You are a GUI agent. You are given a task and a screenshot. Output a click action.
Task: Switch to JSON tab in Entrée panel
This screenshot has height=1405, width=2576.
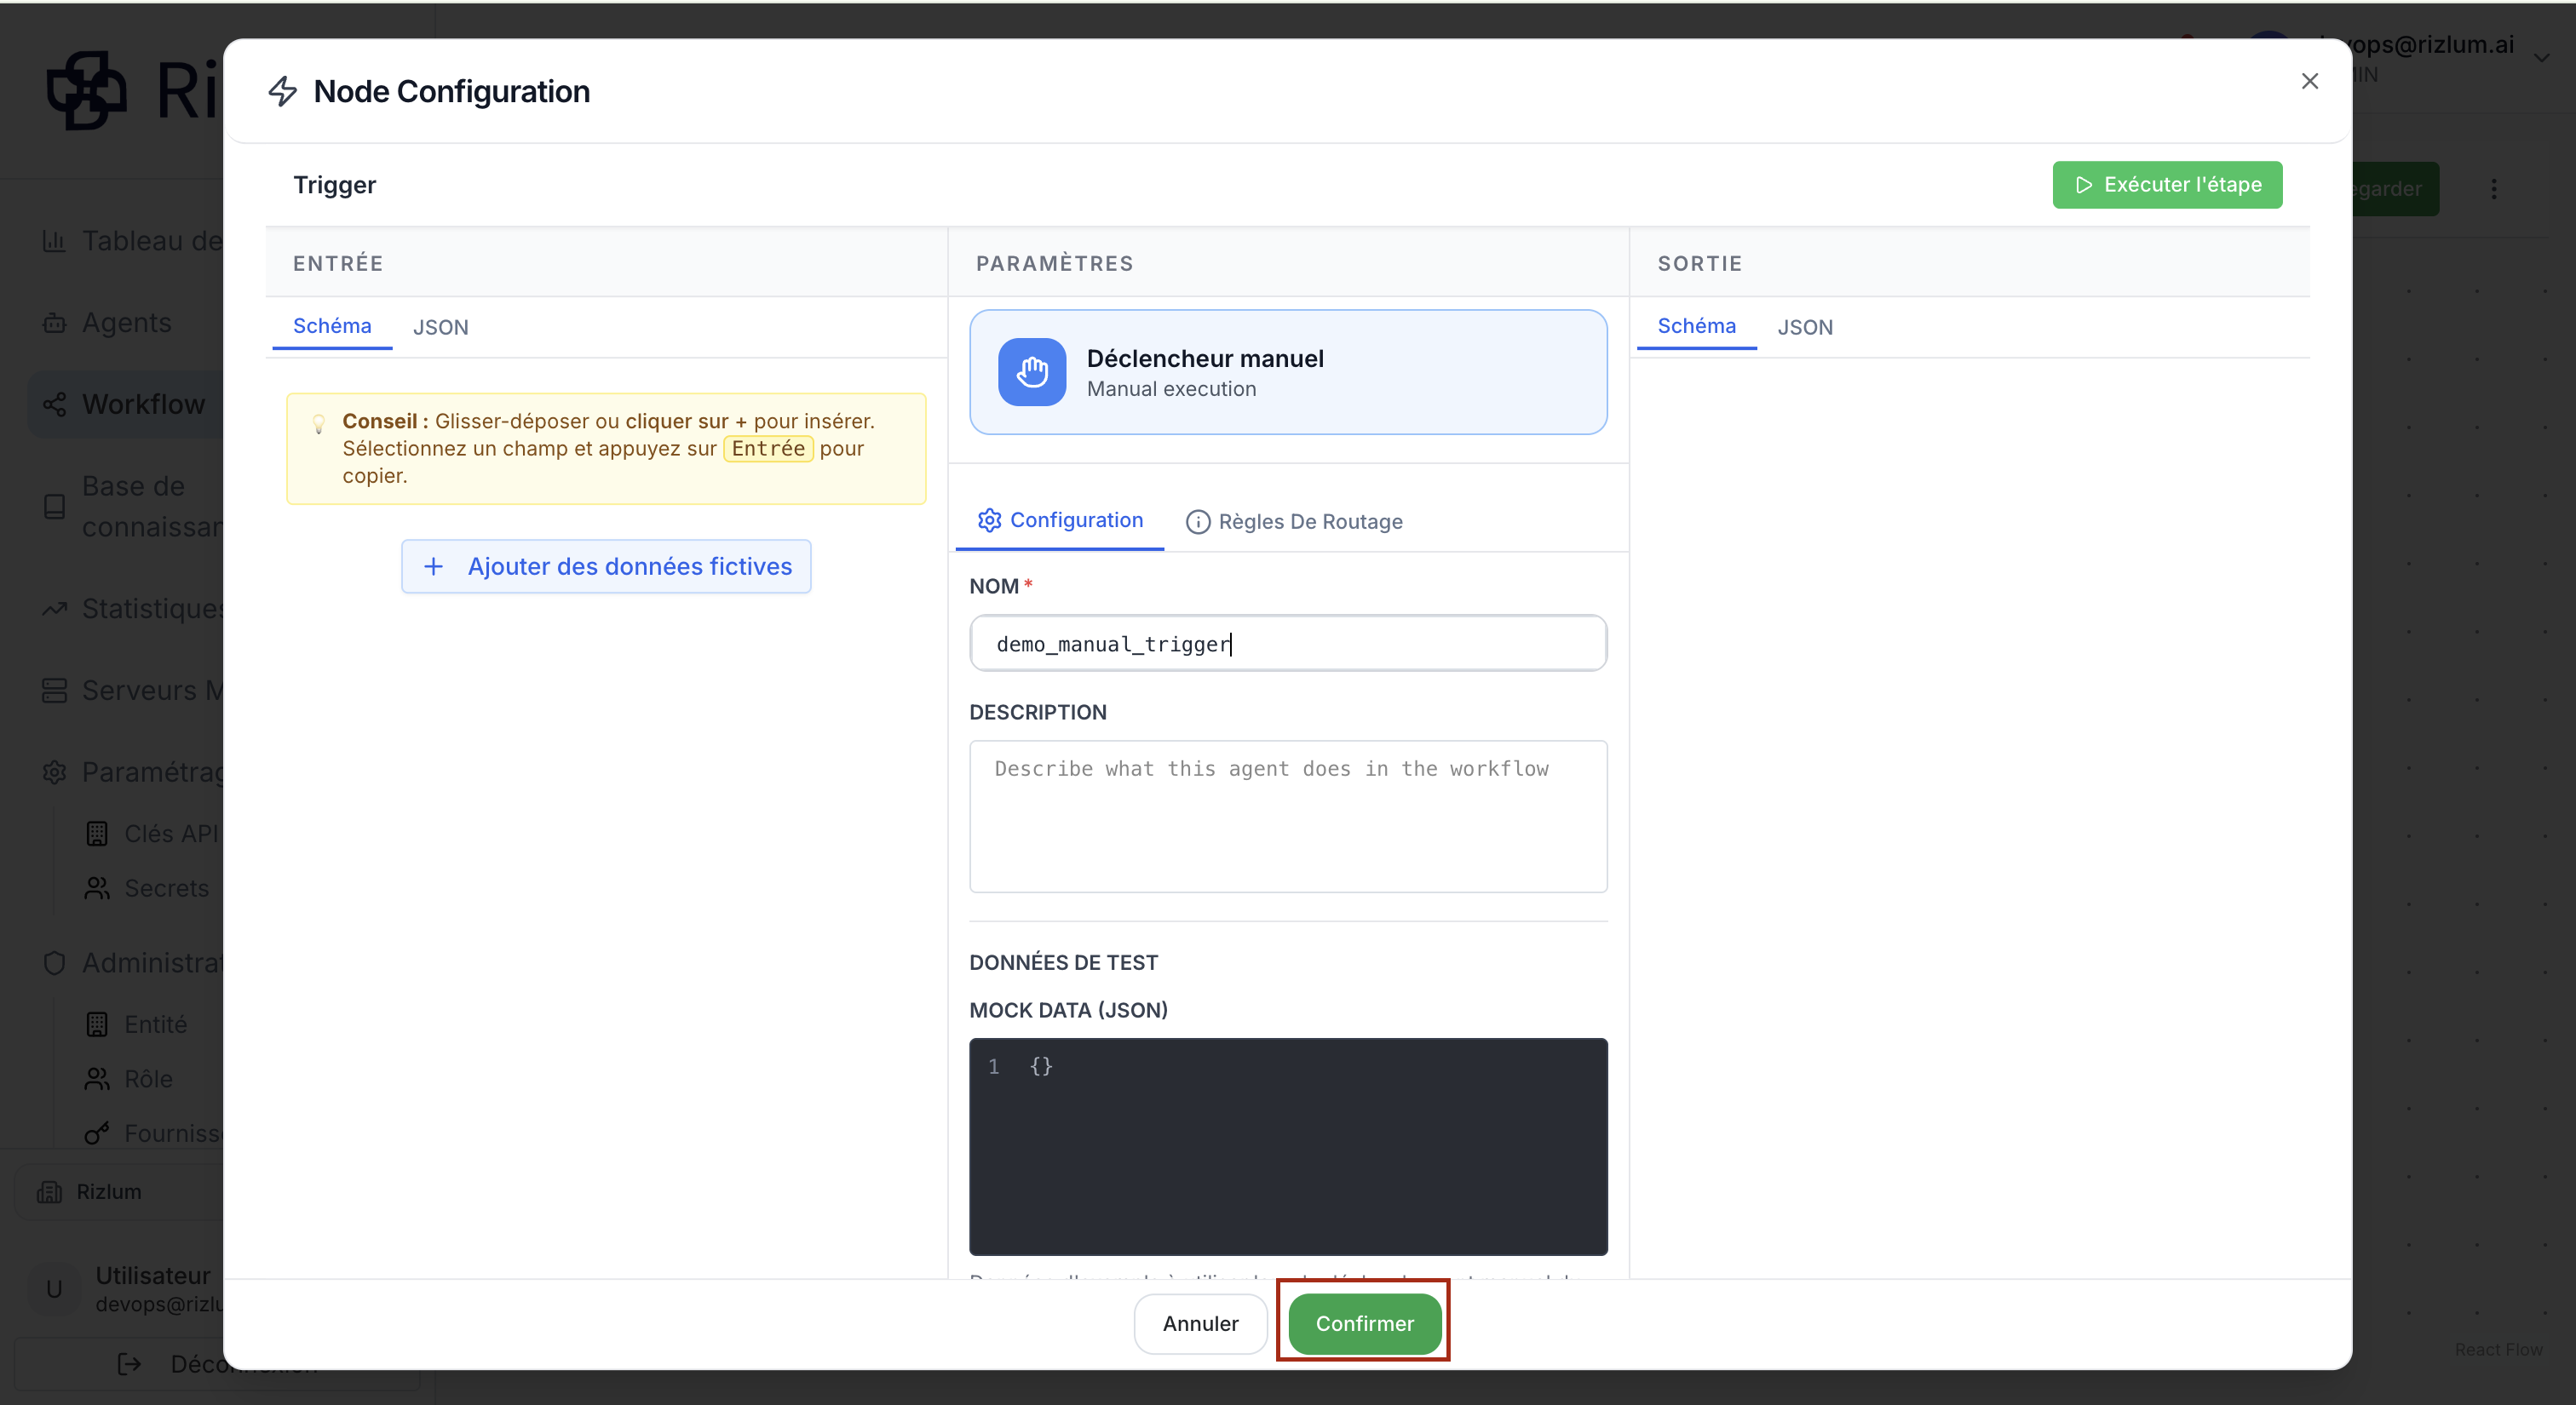[x=441, y=327]
